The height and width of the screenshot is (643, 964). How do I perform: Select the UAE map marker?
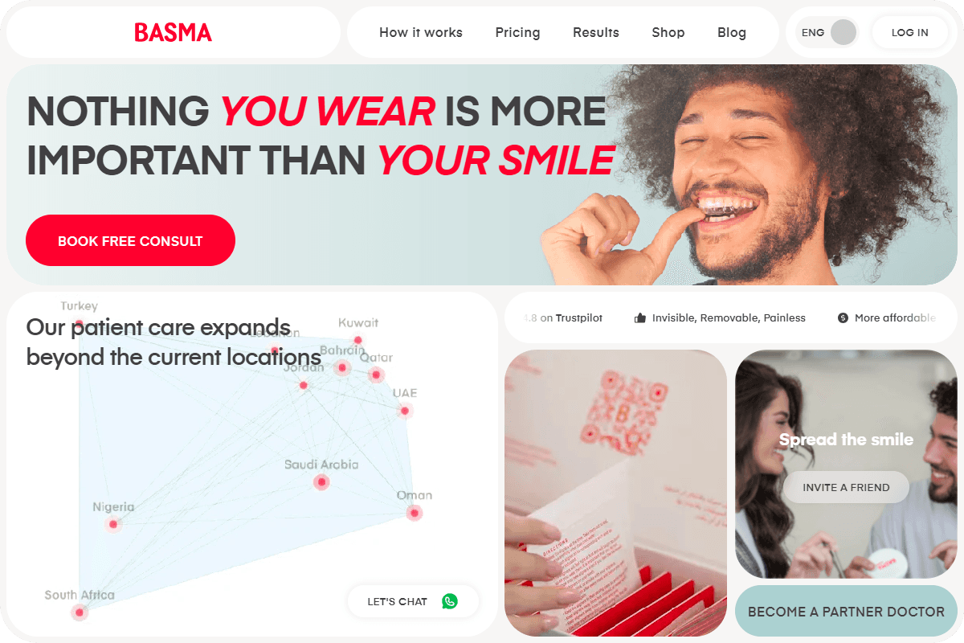pyautogui.click(x=405, y=411)
